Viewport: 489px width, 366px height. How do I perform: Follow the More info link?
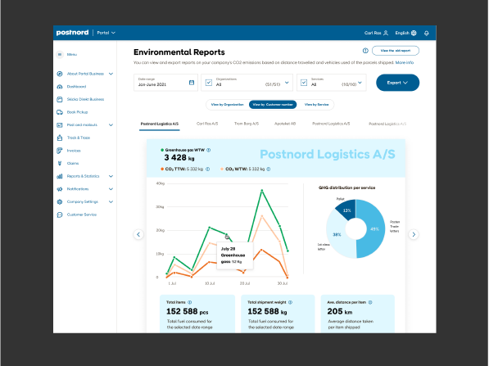pos(405,63)
